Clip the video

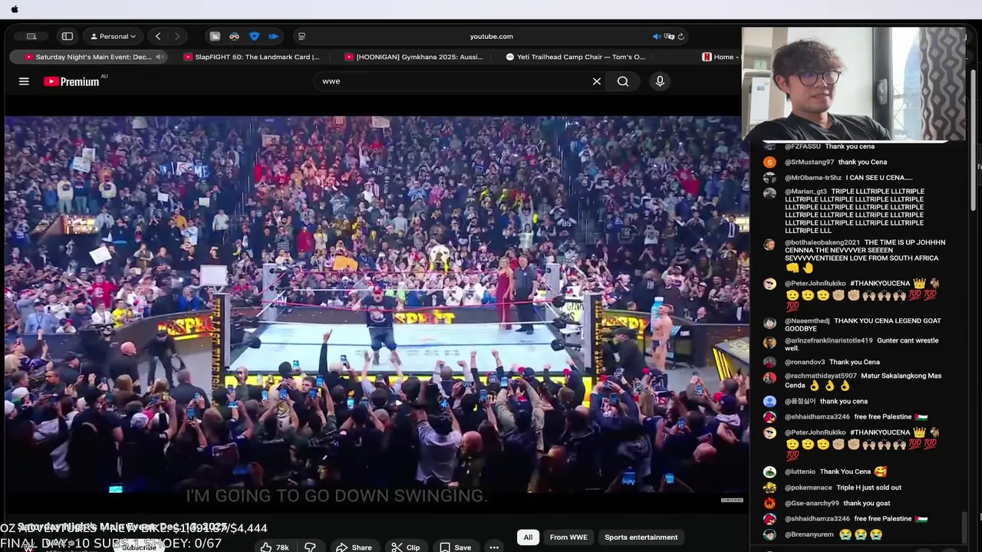(x=406, y=547)
